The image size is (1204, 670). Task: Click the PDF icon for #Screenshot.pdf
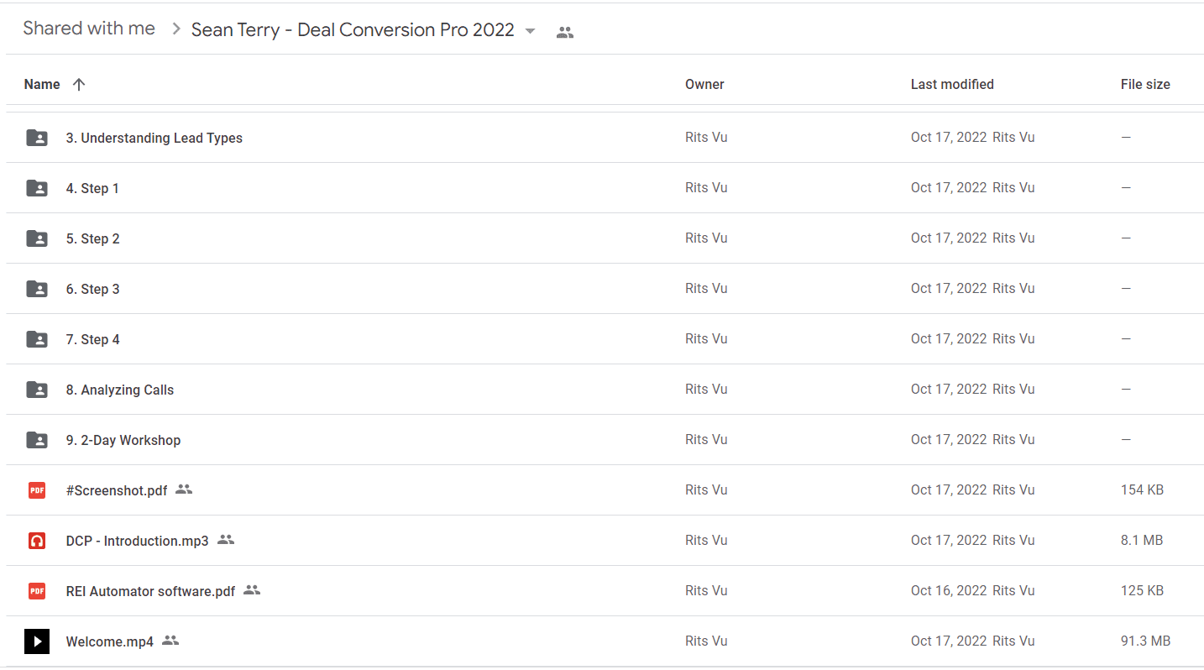[x=37, y=490]
